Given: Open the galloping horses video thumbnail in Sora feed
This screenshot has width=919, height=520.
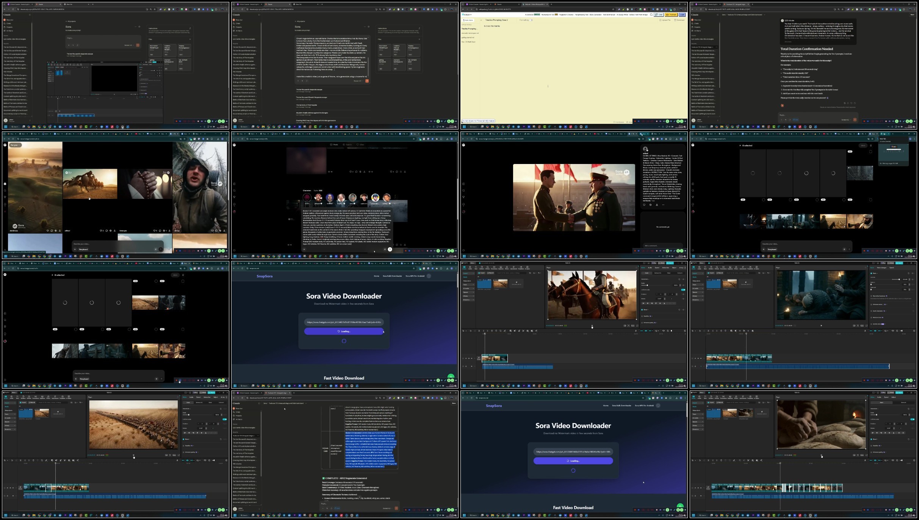Looking at the screenshot, I should (90, 184).
